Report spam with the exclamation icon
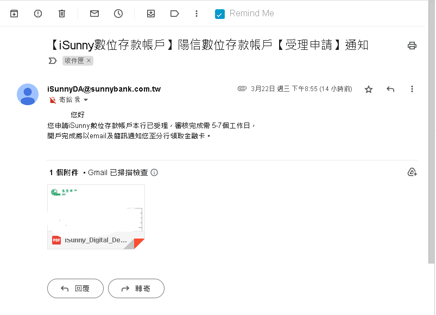 pos(37,14)
